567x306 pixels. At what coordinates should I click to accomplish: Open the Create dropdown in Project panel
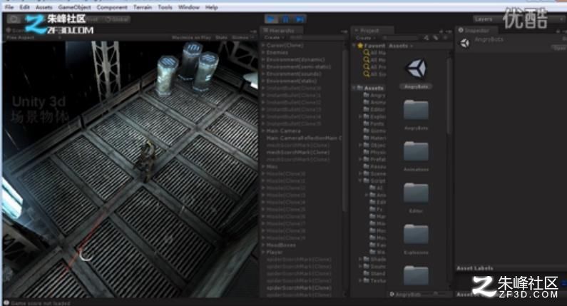pos(365,38)
